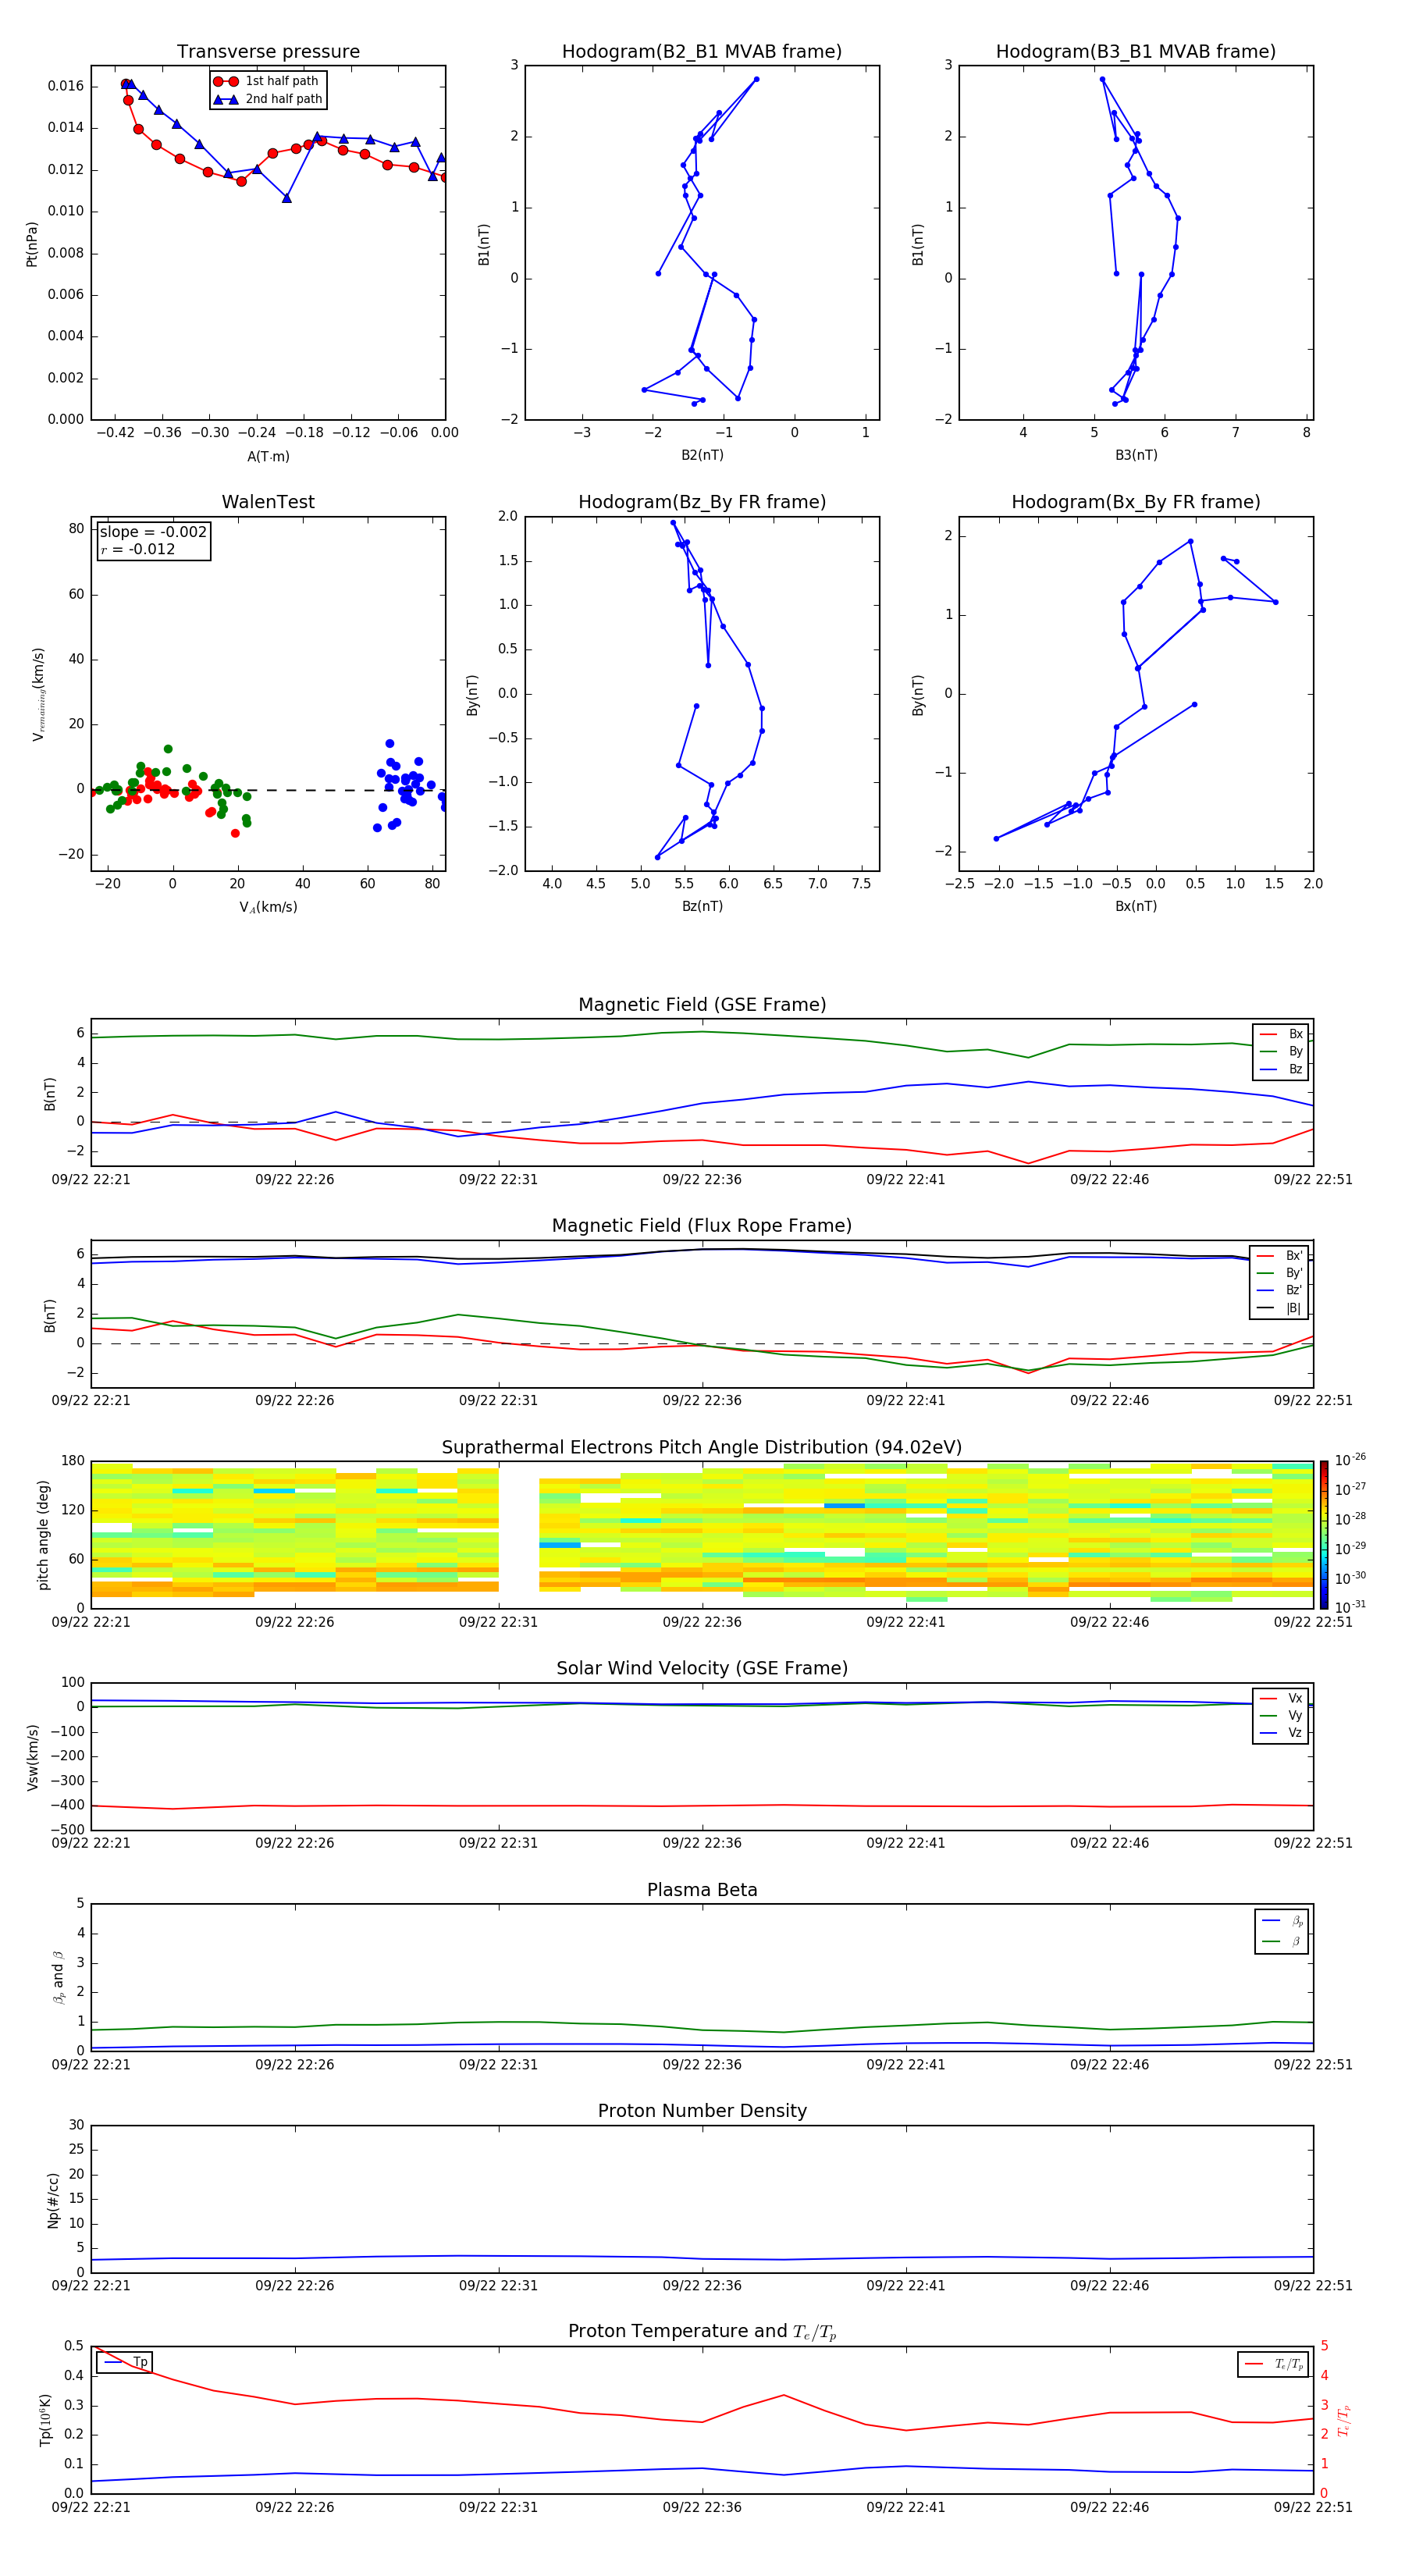Click the "Np(#/cc)" y-axis label

[53, 2200]
